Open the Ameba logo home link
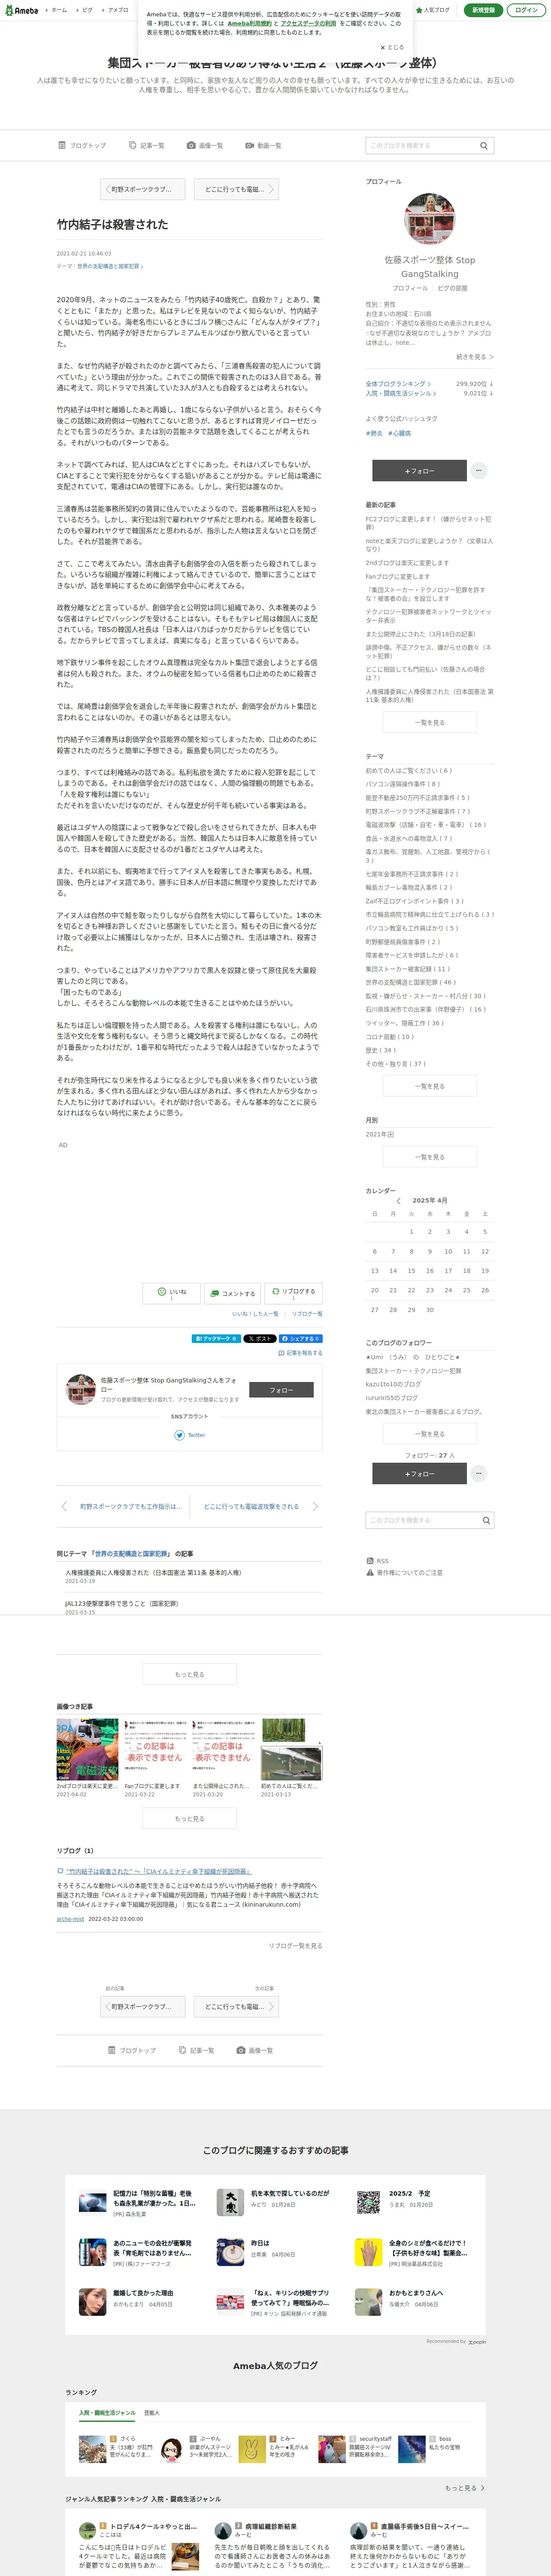The image size is (551, 2576). click(21, 10)
